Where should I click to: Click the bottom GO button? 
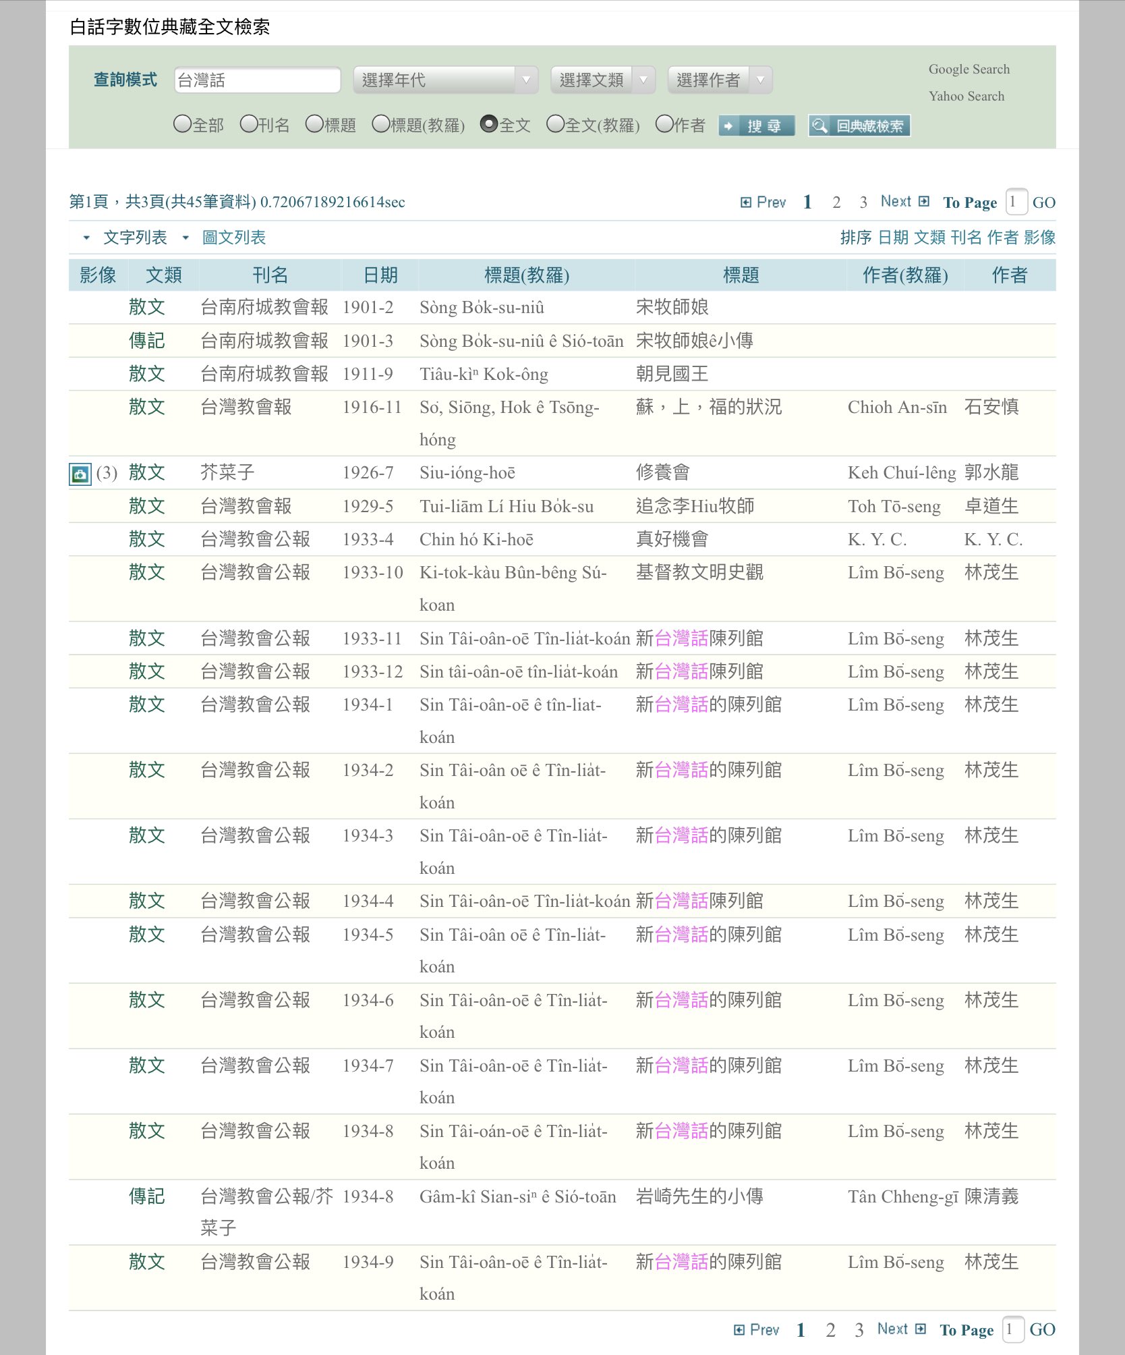tap(1042, 1329)
